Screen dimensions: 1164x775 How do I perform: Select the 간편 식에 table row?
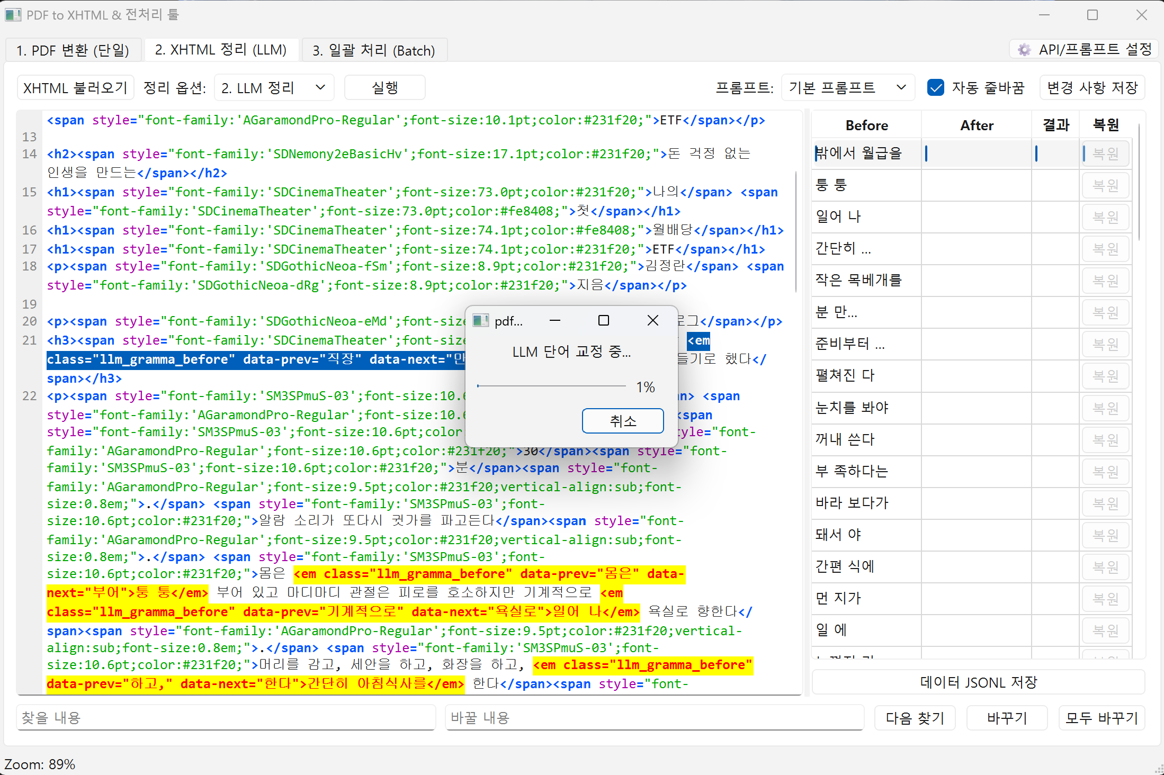[x=972, y=566]
